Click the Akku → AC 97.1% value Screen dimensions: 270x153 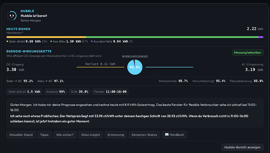pos(50,81)
